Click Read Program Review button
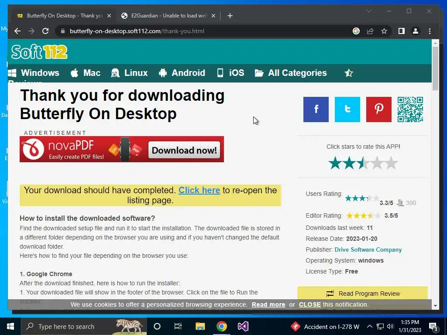Screen dimensions: 447x335 363,293
